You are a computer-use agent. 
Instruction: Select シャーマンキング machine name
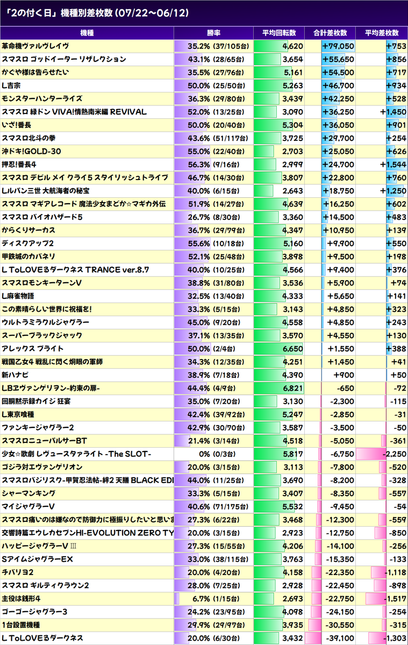tap(28, 494)
